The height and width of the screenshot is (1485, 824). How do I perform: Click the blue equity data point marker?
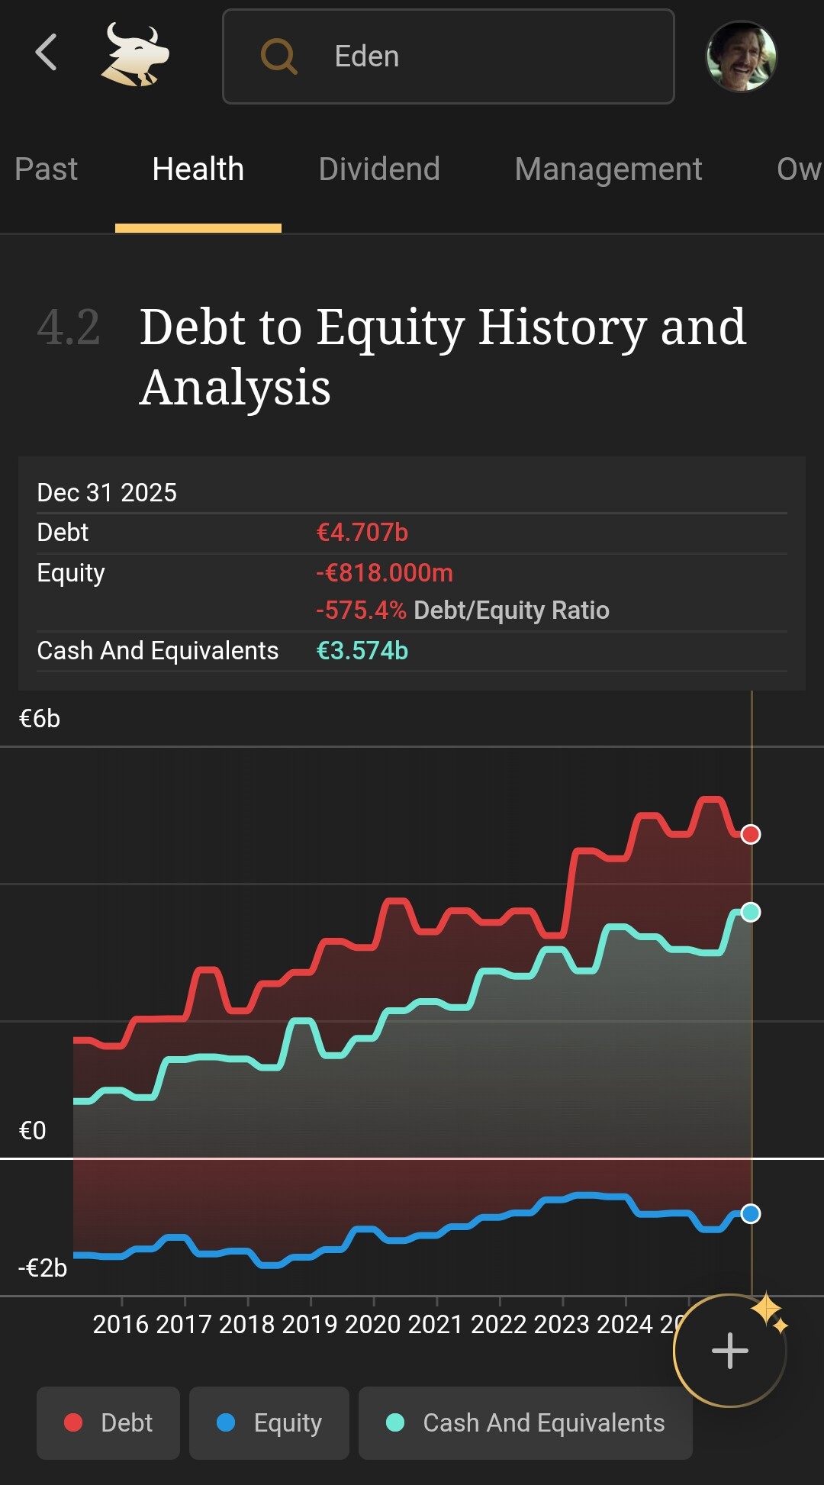point(751,1213)
